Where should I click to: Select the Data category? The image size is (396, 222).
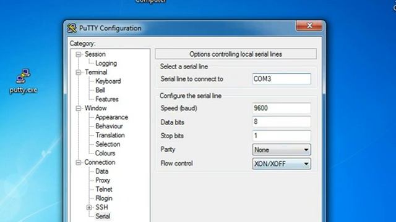(x=101, y=171)
